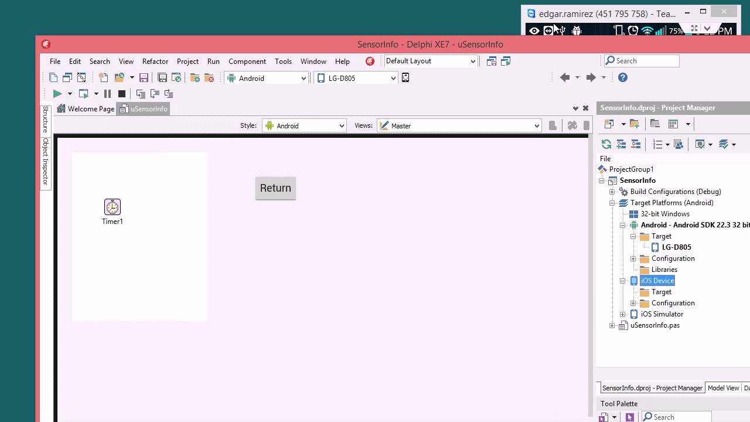Click the device refresh icon next to LG-D805
The height and width of the screenshot is (422, 750).
click(405, 78)
